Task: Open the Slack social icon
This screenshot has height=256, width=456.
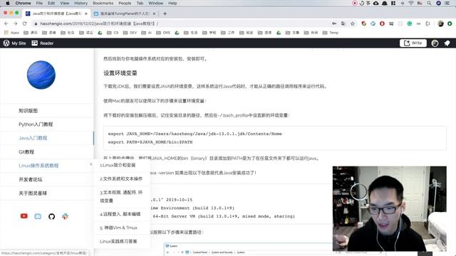Action: (65, 216)
